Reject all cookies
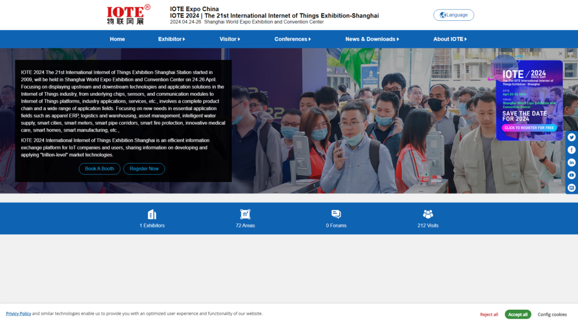This screenshot has width=578, height=325. [489, 314]
